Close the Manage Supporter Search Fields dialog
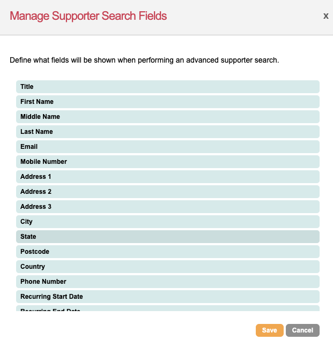 [325, 16]
